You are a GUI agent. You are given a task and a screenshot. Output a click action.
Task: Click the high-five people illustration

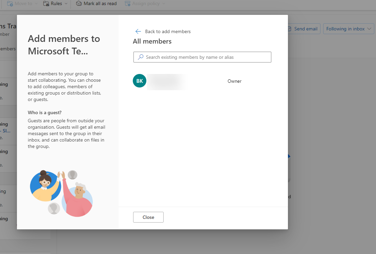[61, 193]
